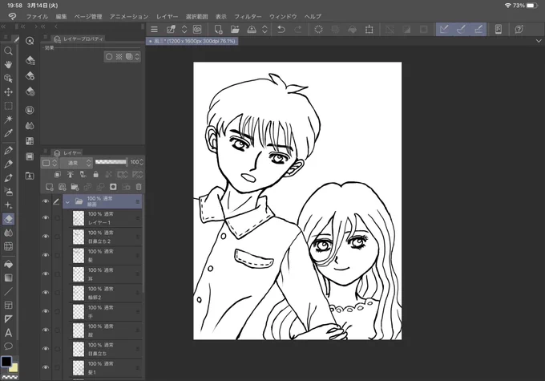Click the Save icon in command bar
Image resolution: width=545 pixels, height=381 pixels.
252,30
